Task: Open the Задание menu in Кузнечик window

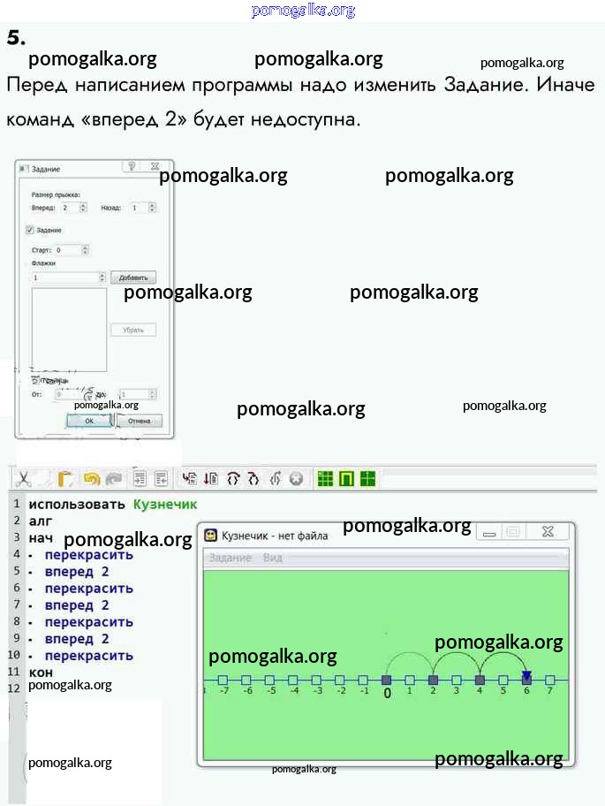Action: tap(230, 558)
